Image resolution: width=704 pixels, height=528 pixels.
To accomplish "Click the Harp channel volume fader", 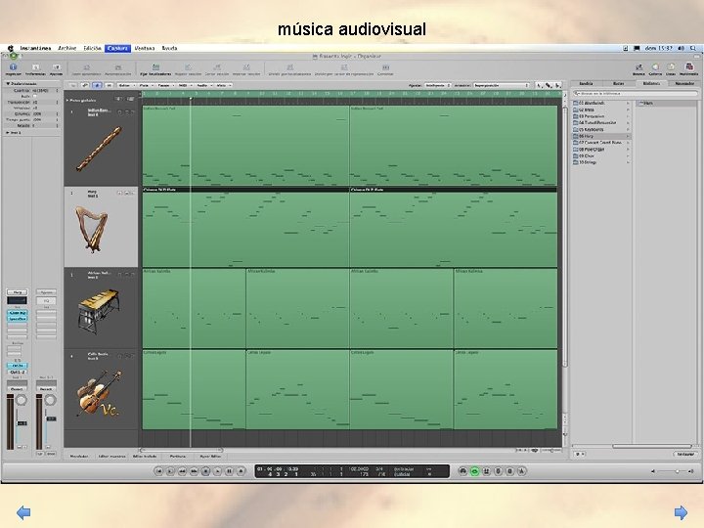I will pyautogui.click(x=22, y=423).
